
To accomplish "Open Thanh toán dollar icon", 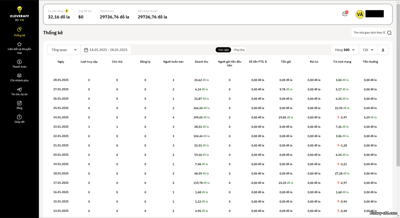I will click(19, 62).
